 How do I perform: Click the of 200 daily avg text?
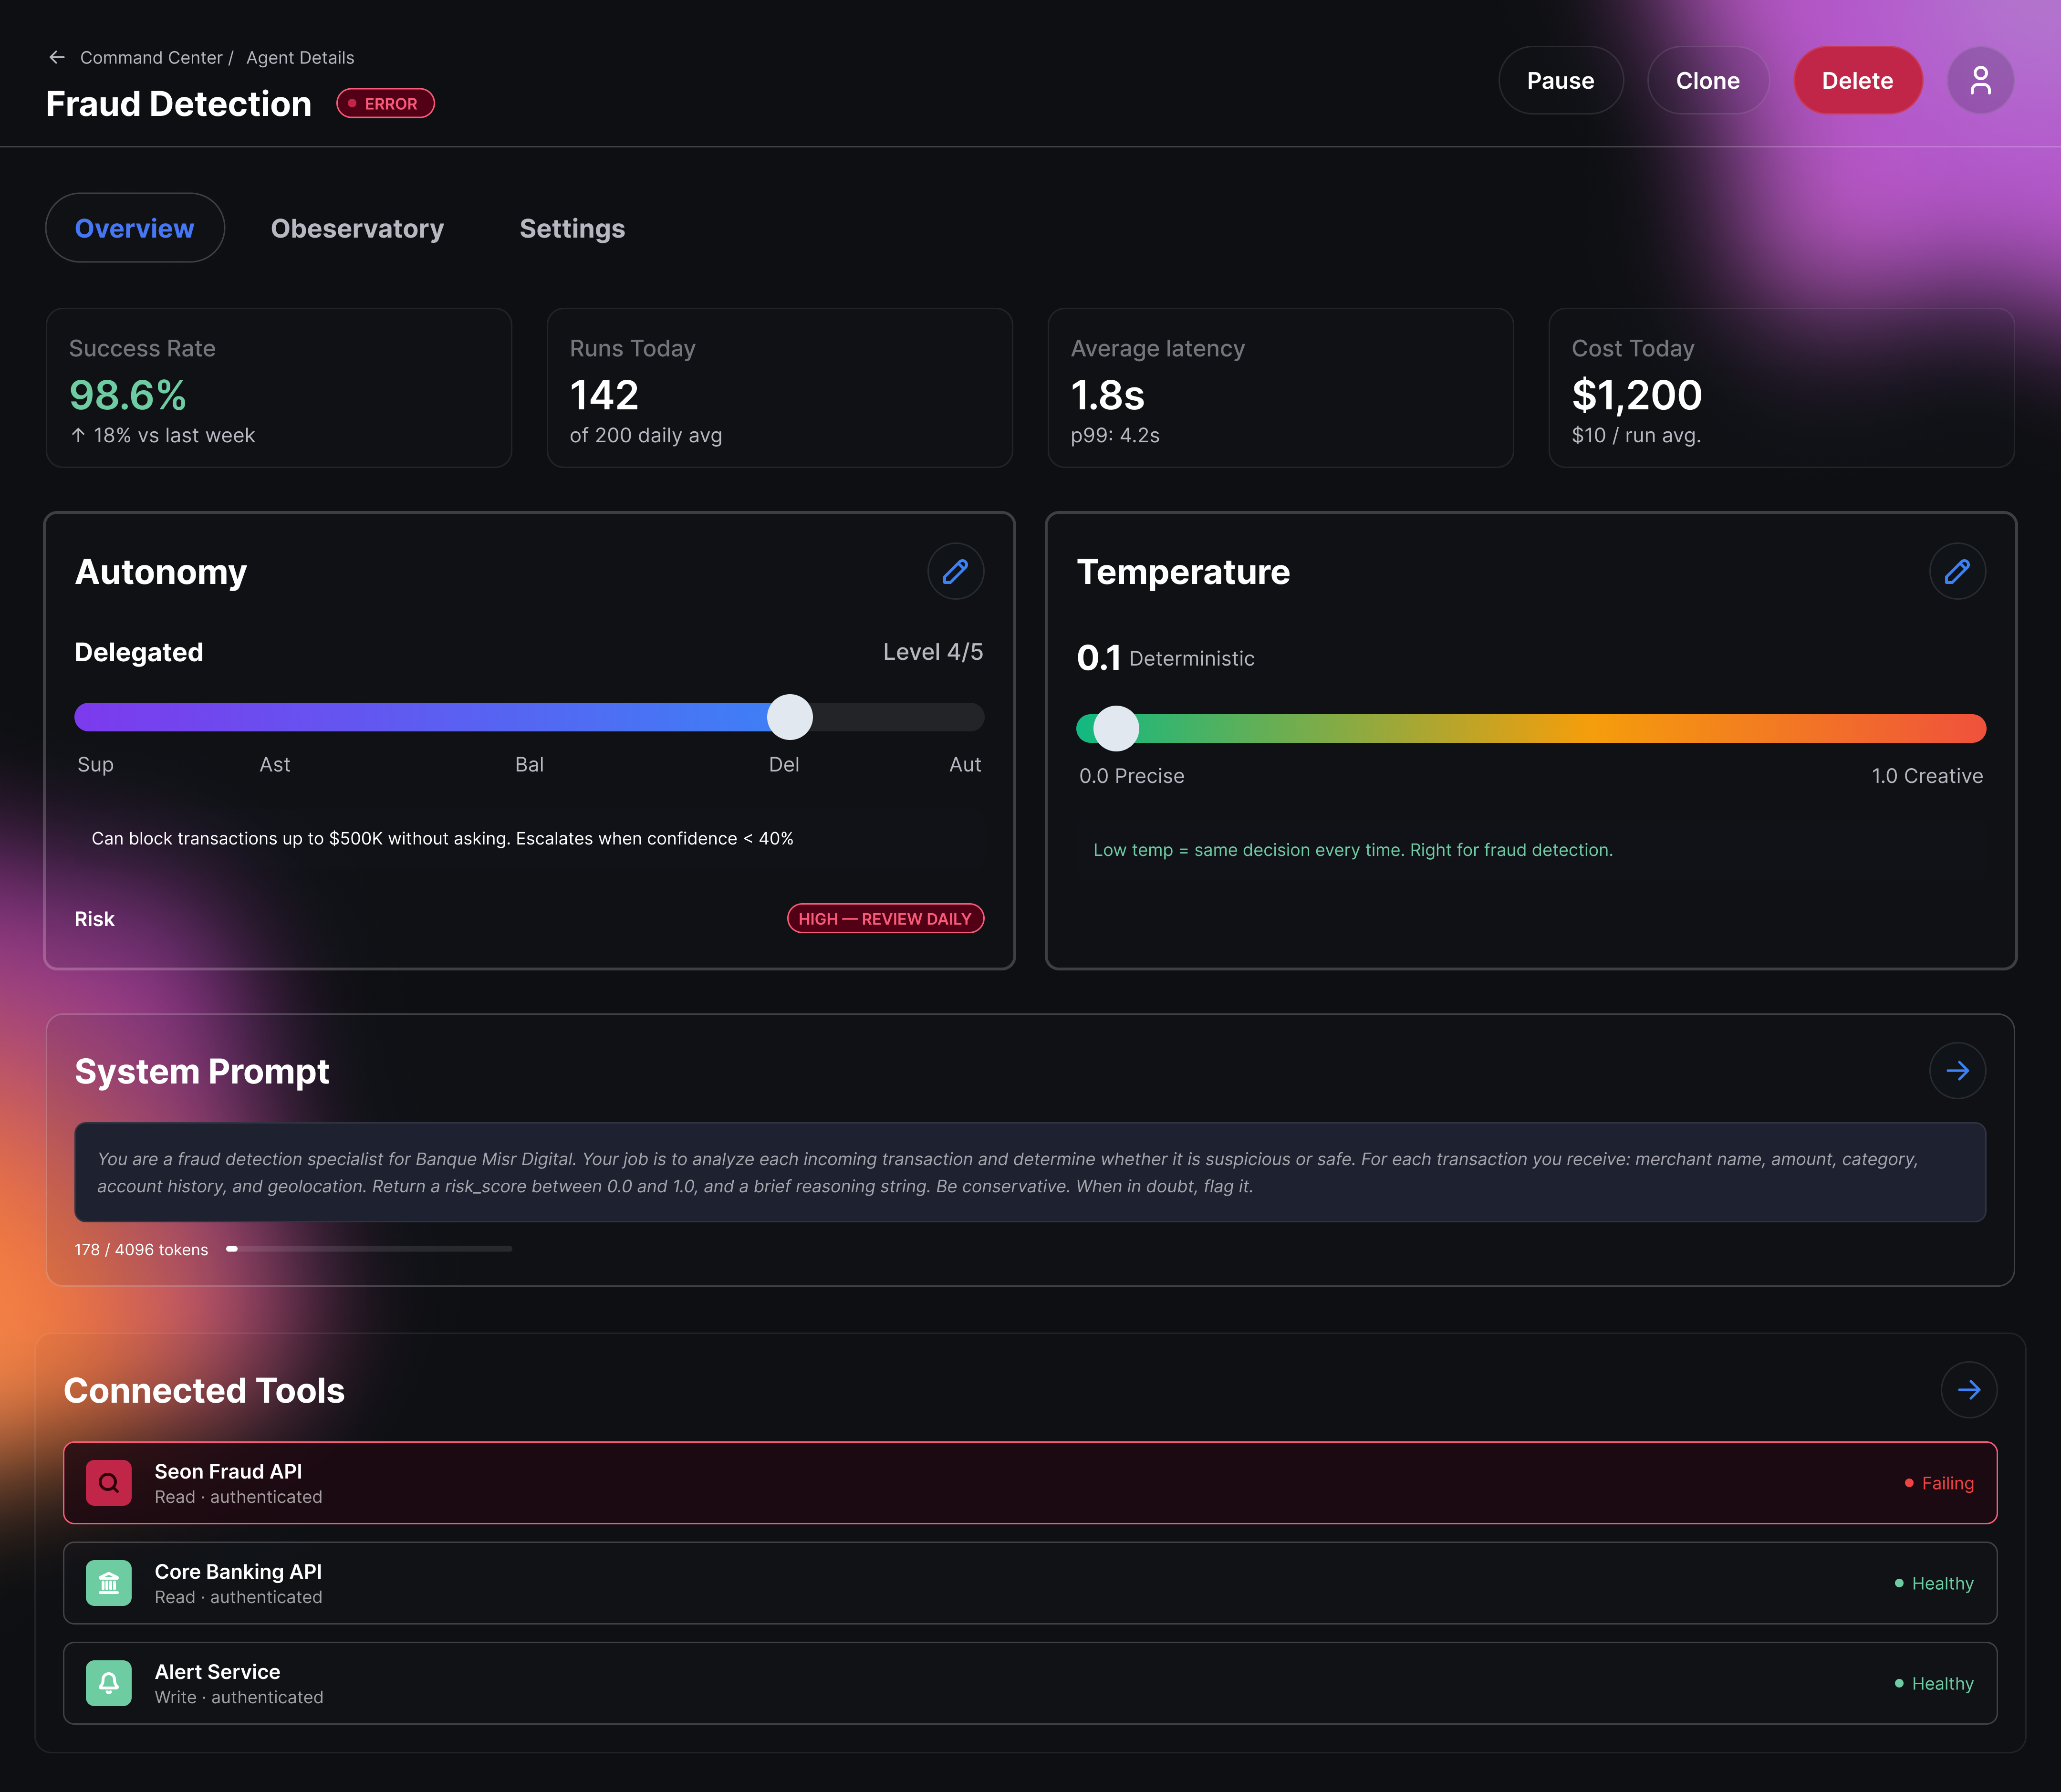[x=646, y=435]
